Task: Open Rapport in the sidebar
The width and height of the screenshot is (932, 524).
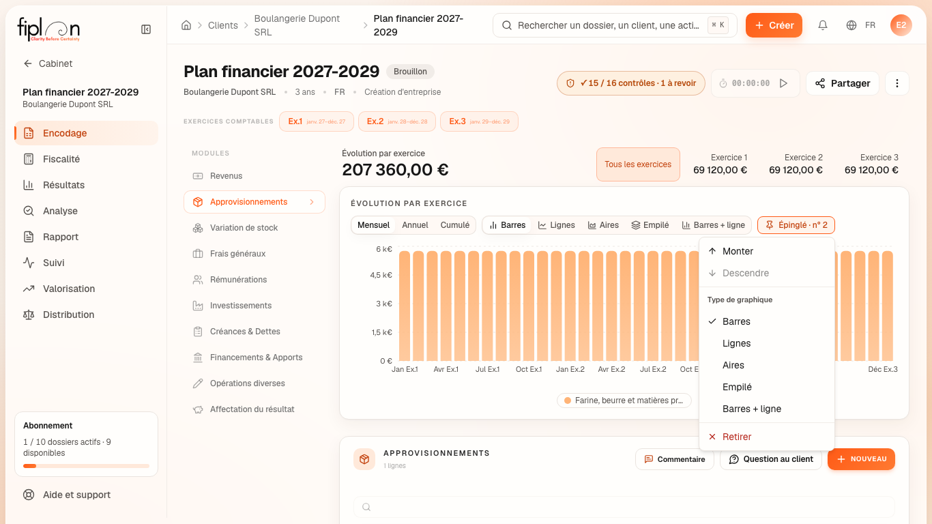Action: pos(86,237)
